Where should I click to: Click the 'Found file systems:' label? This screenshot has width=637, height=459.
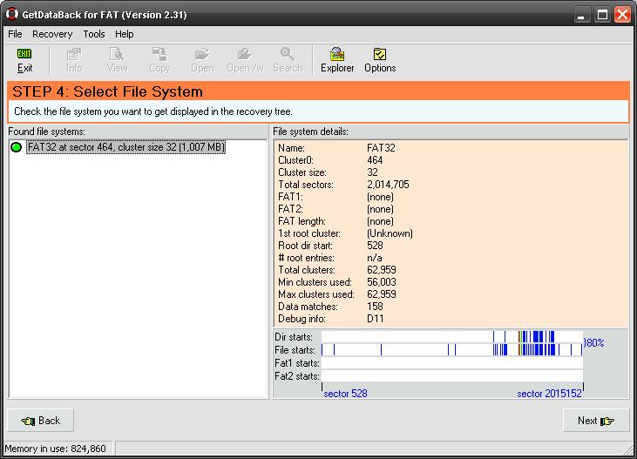point(47,132)
